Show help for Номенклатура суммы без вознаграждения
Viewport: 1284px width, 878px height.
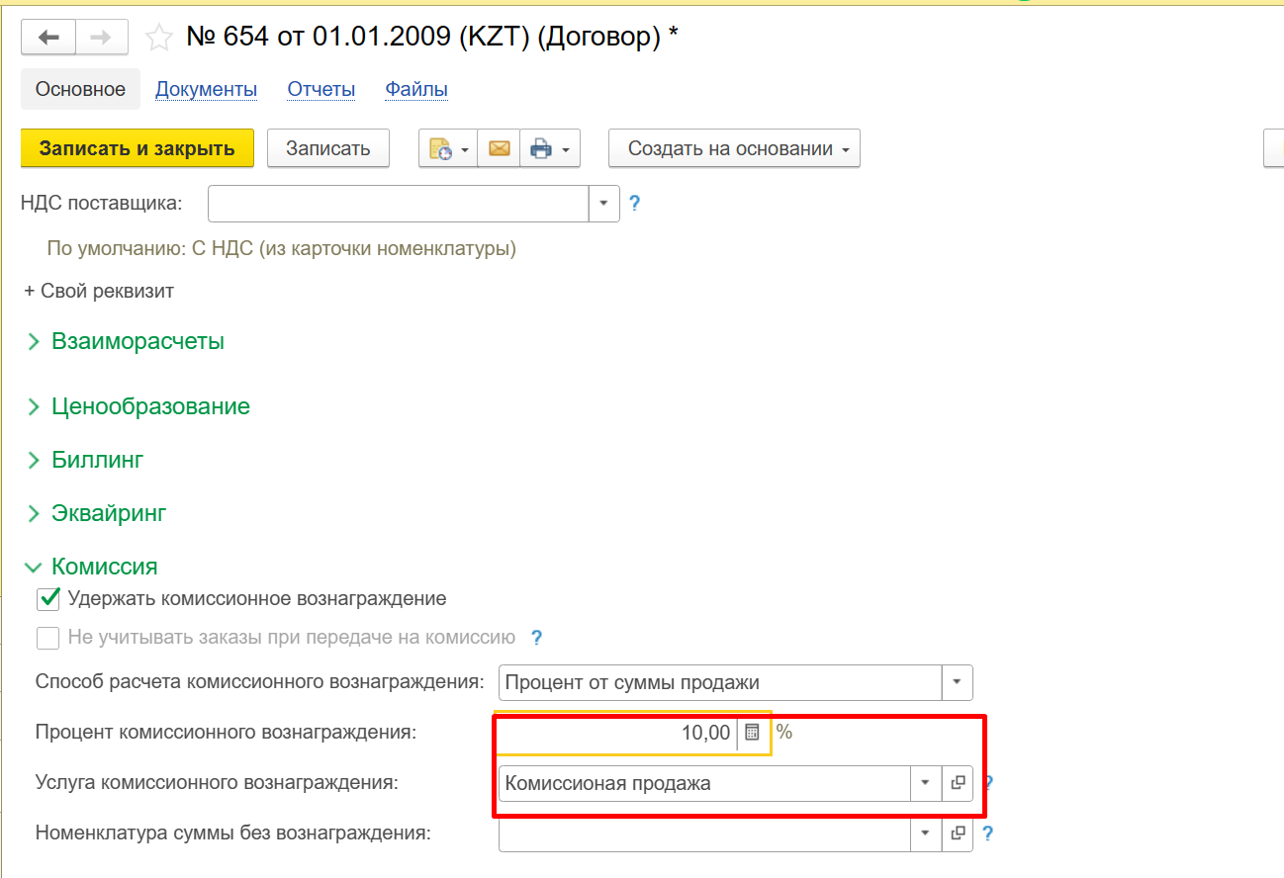tap(986, 834)
